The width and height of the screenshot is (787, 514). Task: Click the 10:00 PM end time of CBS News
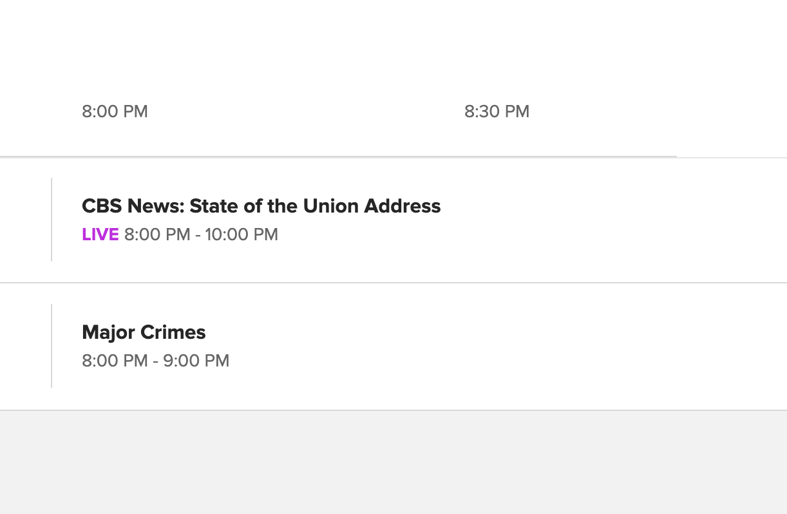point(242,234)
